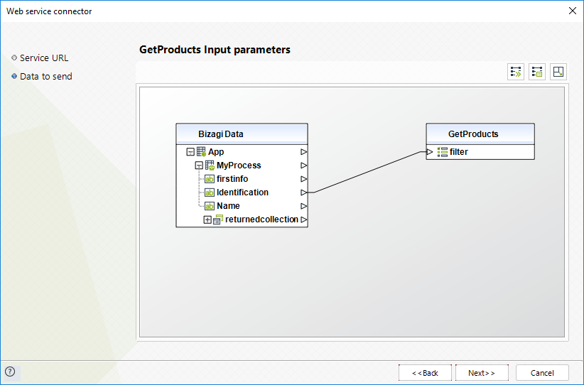The image size is (584, 385).
Task: Select the App tree label
Action: [x=216, y=152]
